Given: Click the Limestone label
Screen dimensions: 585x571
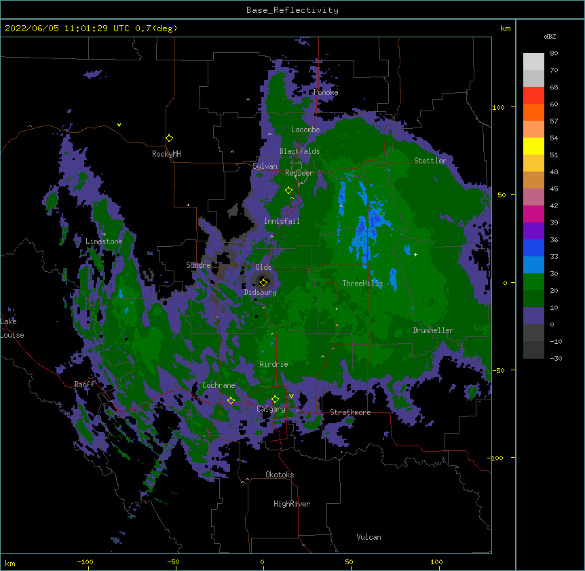Looking at the screenshot, I should click(x=104, y=241).
